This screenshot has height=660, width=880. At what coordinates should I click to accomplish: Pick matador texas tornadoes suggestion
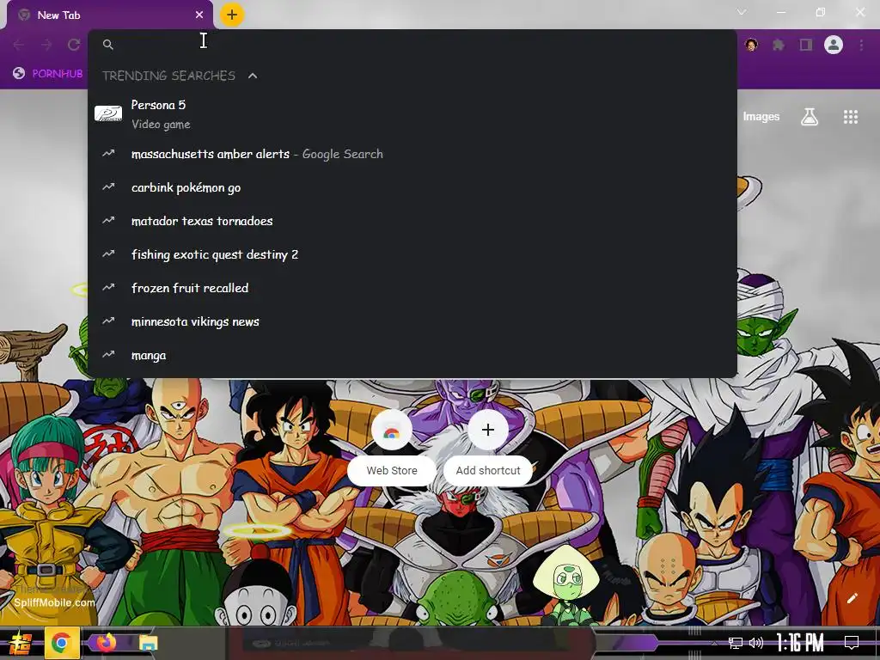(x=412, y=221)
